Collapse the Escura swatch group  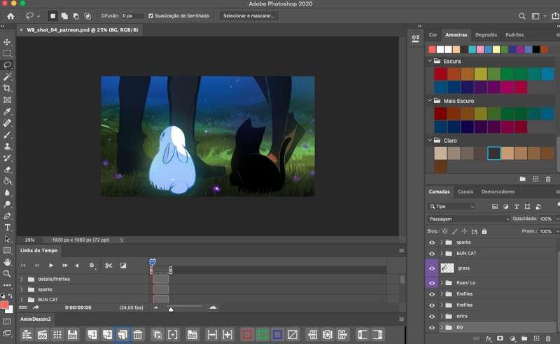430,61
